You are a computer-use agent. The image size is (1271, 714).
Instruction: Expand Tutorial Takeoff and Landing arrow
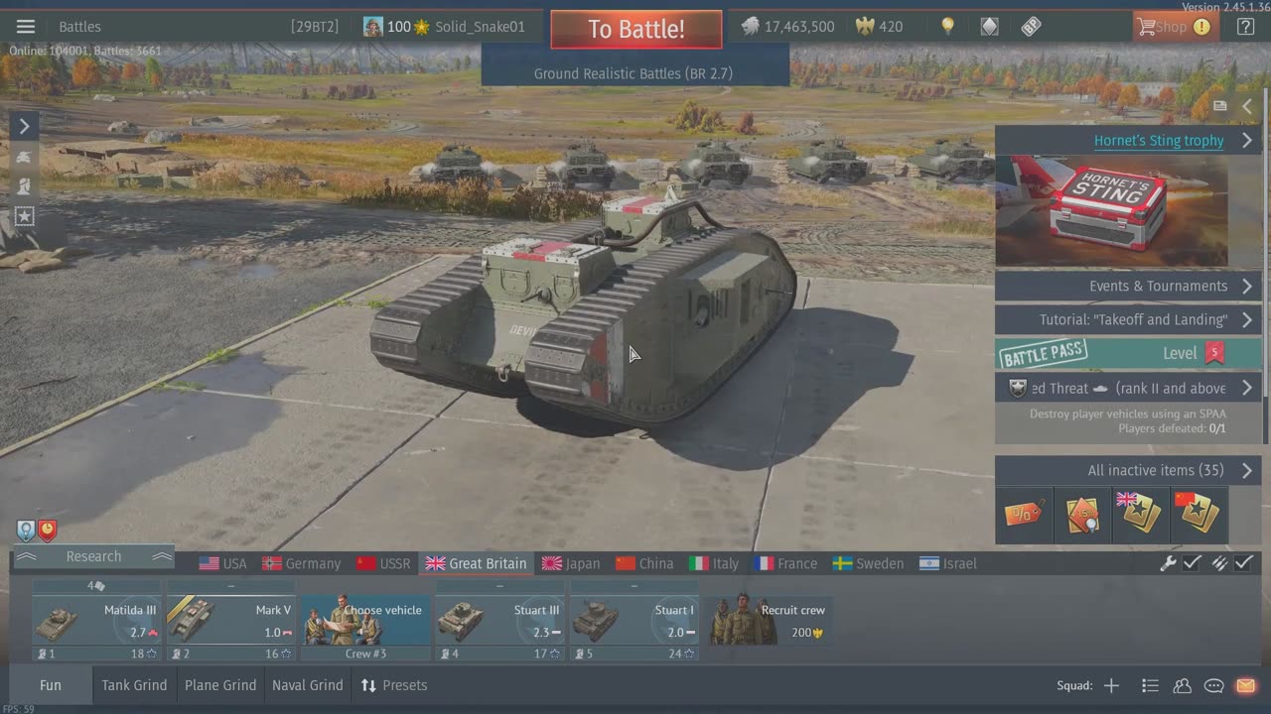point(1247,319)
